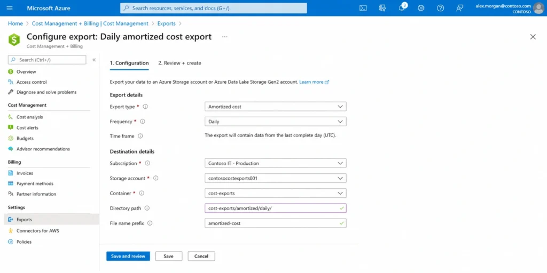Click the Cancel button
Viewport: 547px width, 273px height.
[201, 256]
